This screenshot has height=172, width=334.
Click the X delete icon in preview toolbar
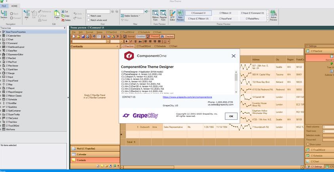pos(118,37)
